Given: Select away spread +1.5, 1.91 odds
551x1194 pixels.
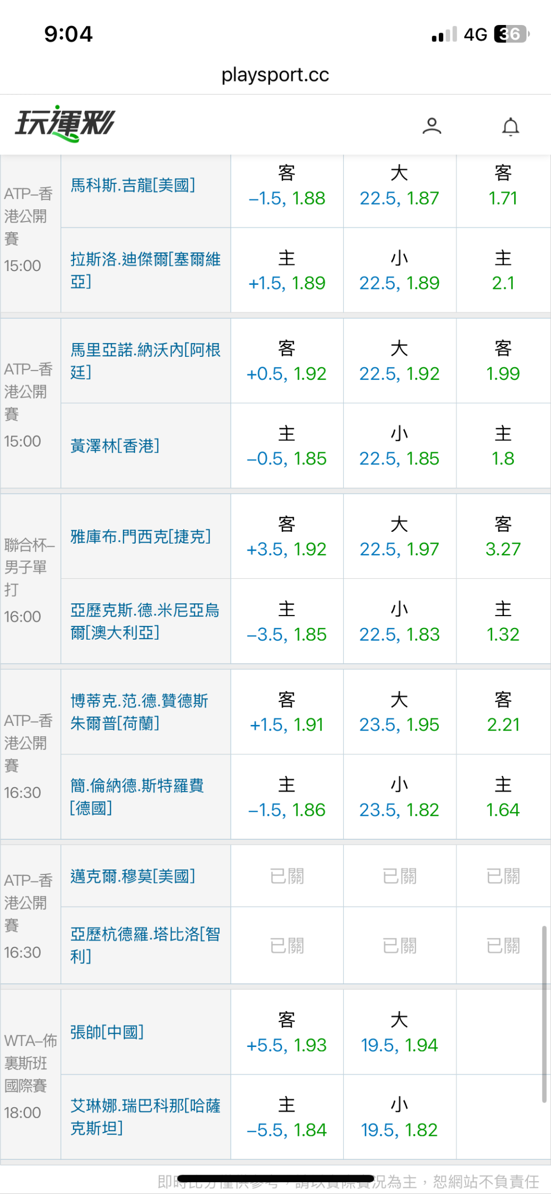Looking at the screenshot, I should [x=287, y=724].
